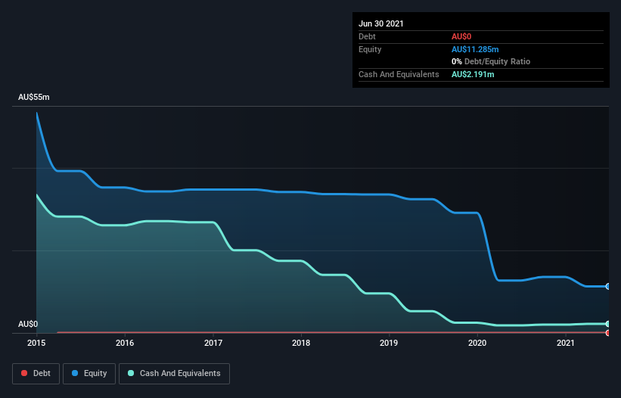Click the AU$2.191m cash value
The height and width of the screenshot is (398, 621).
tap(473, 74)
